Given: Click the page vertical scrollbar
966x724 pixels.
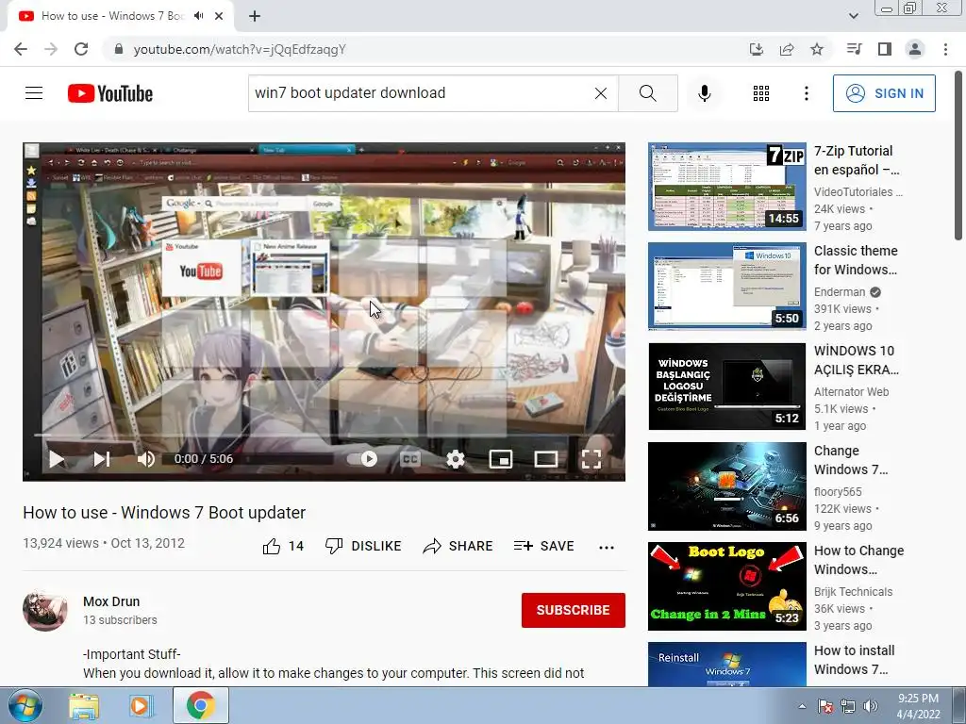Looking at the screenshot, I should coord(958,156).
